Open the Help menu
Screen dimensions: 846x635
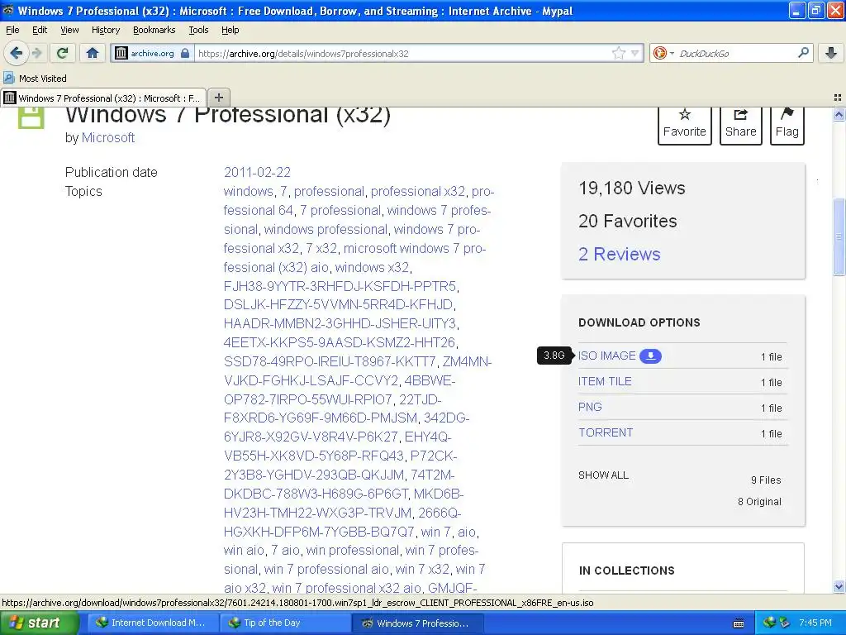(x=230, y=30)
